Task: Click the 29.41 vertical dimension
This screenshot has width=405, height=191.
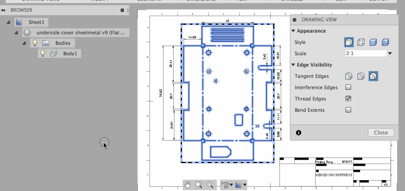Action: click(x=171, y=64)
